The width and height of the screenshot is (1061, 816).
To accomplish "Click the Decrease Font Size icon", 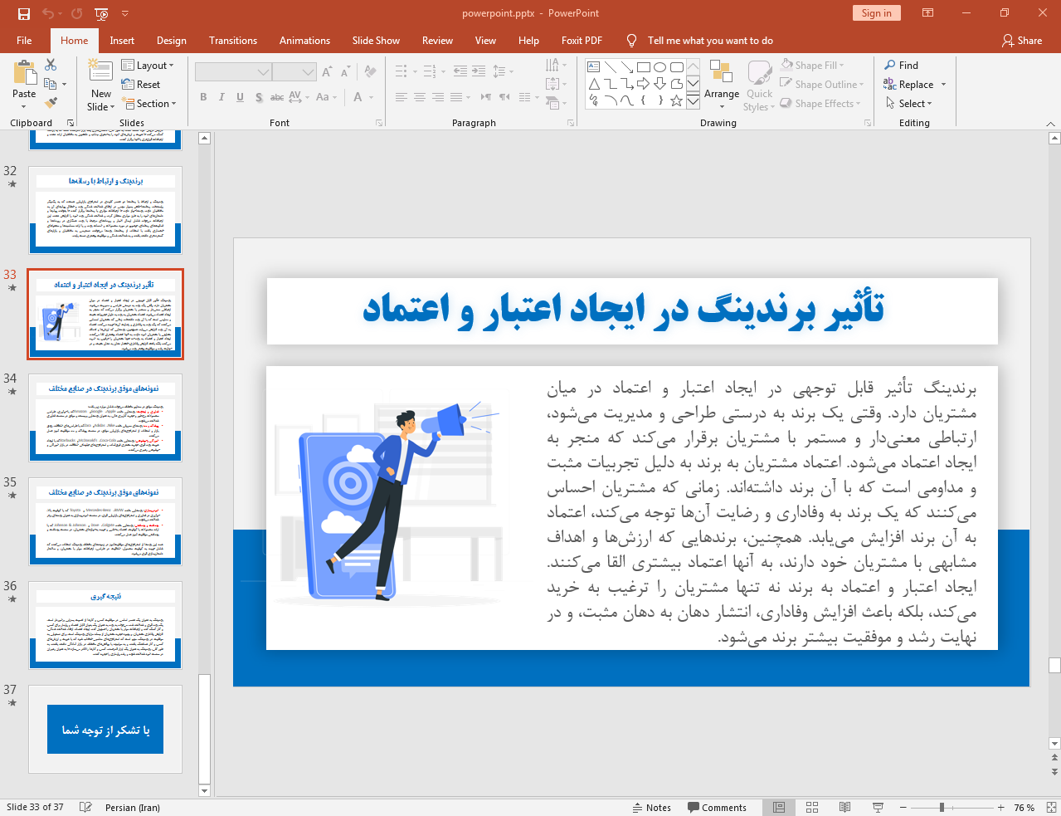I will coord(346,72).
